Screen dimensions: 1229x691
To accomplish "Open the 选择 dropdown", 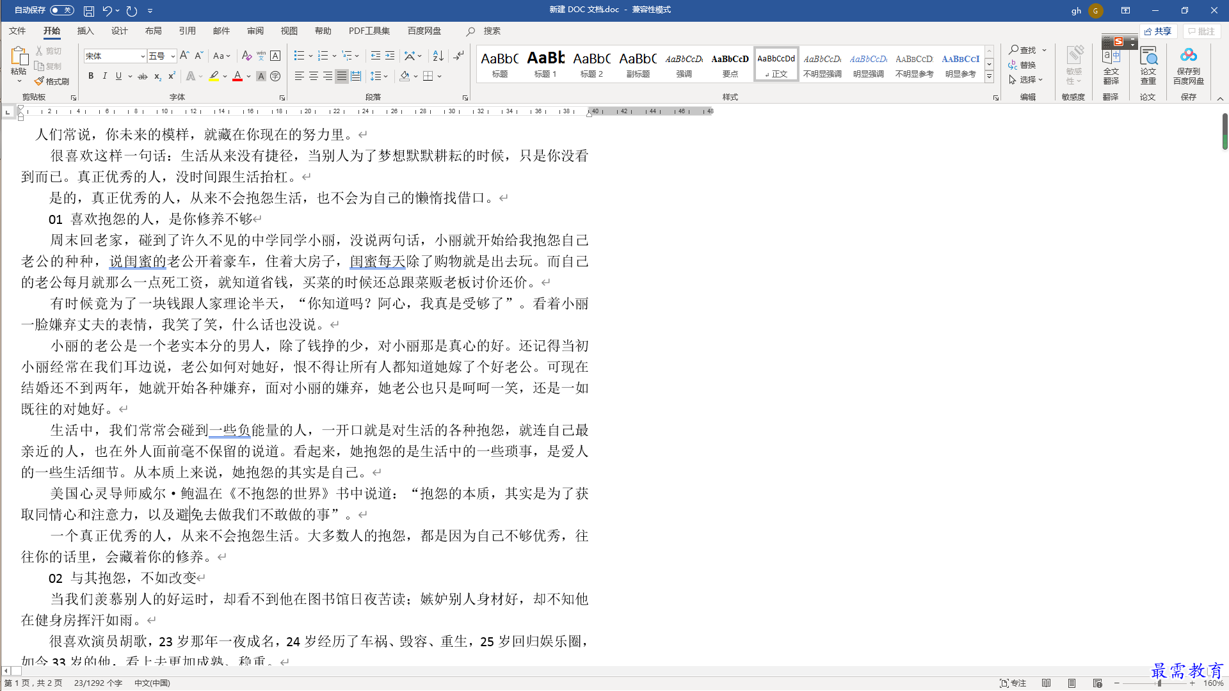I will tap(1026, 79).
